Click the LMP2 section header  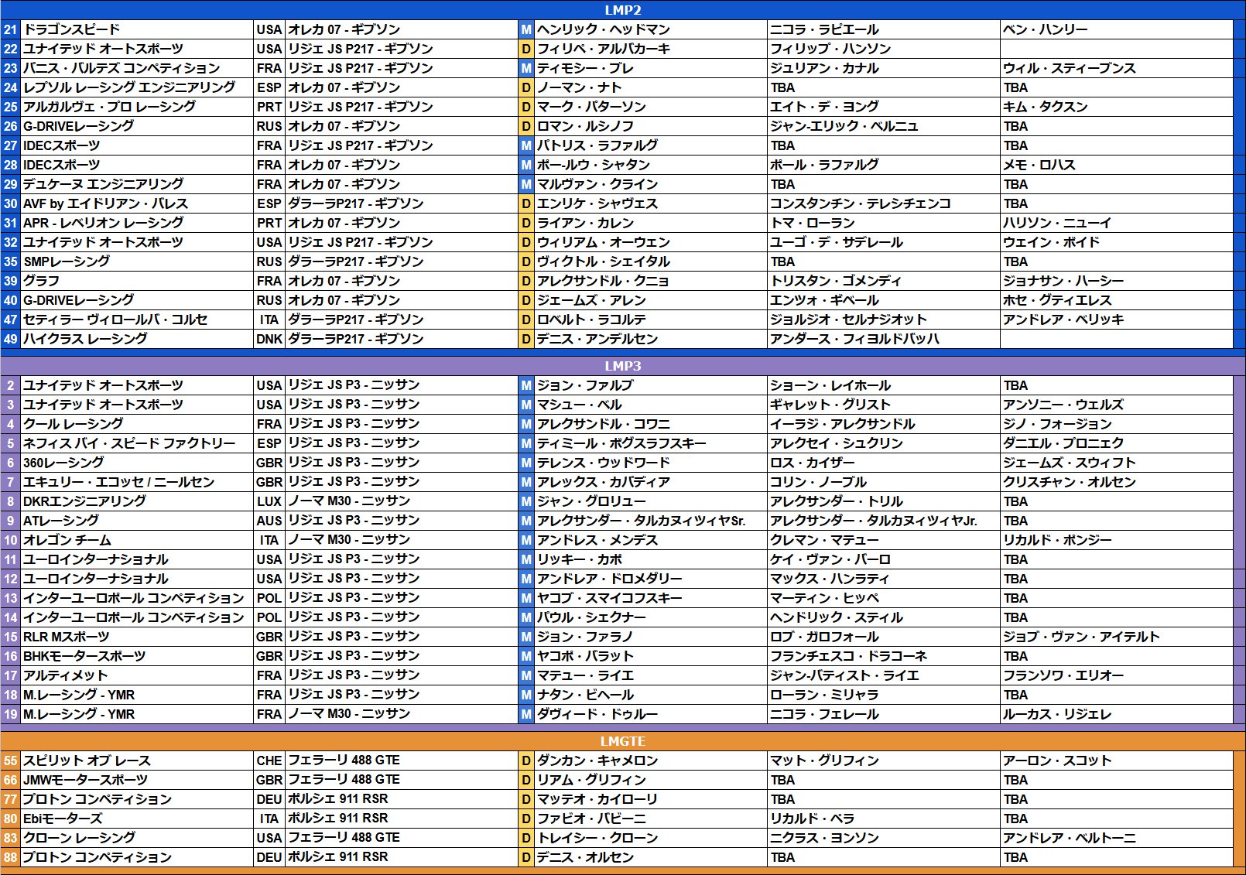click(622, 10)
